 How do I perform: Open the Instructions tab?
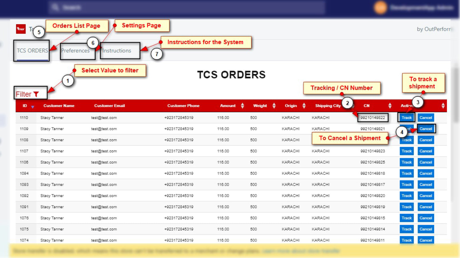click(x=117, y=50)
